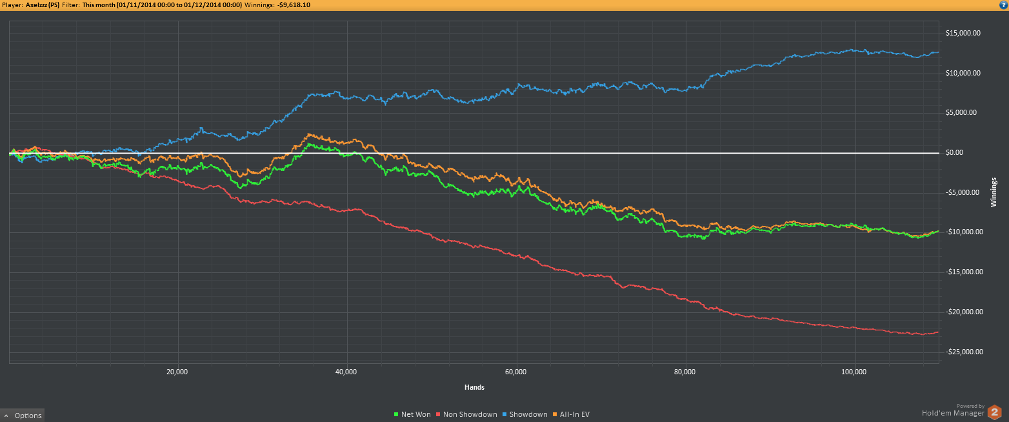Click the Hold'em Manager 2 logo icon
This screenshot has height=422, width=1009.
[x=994, y=412]
